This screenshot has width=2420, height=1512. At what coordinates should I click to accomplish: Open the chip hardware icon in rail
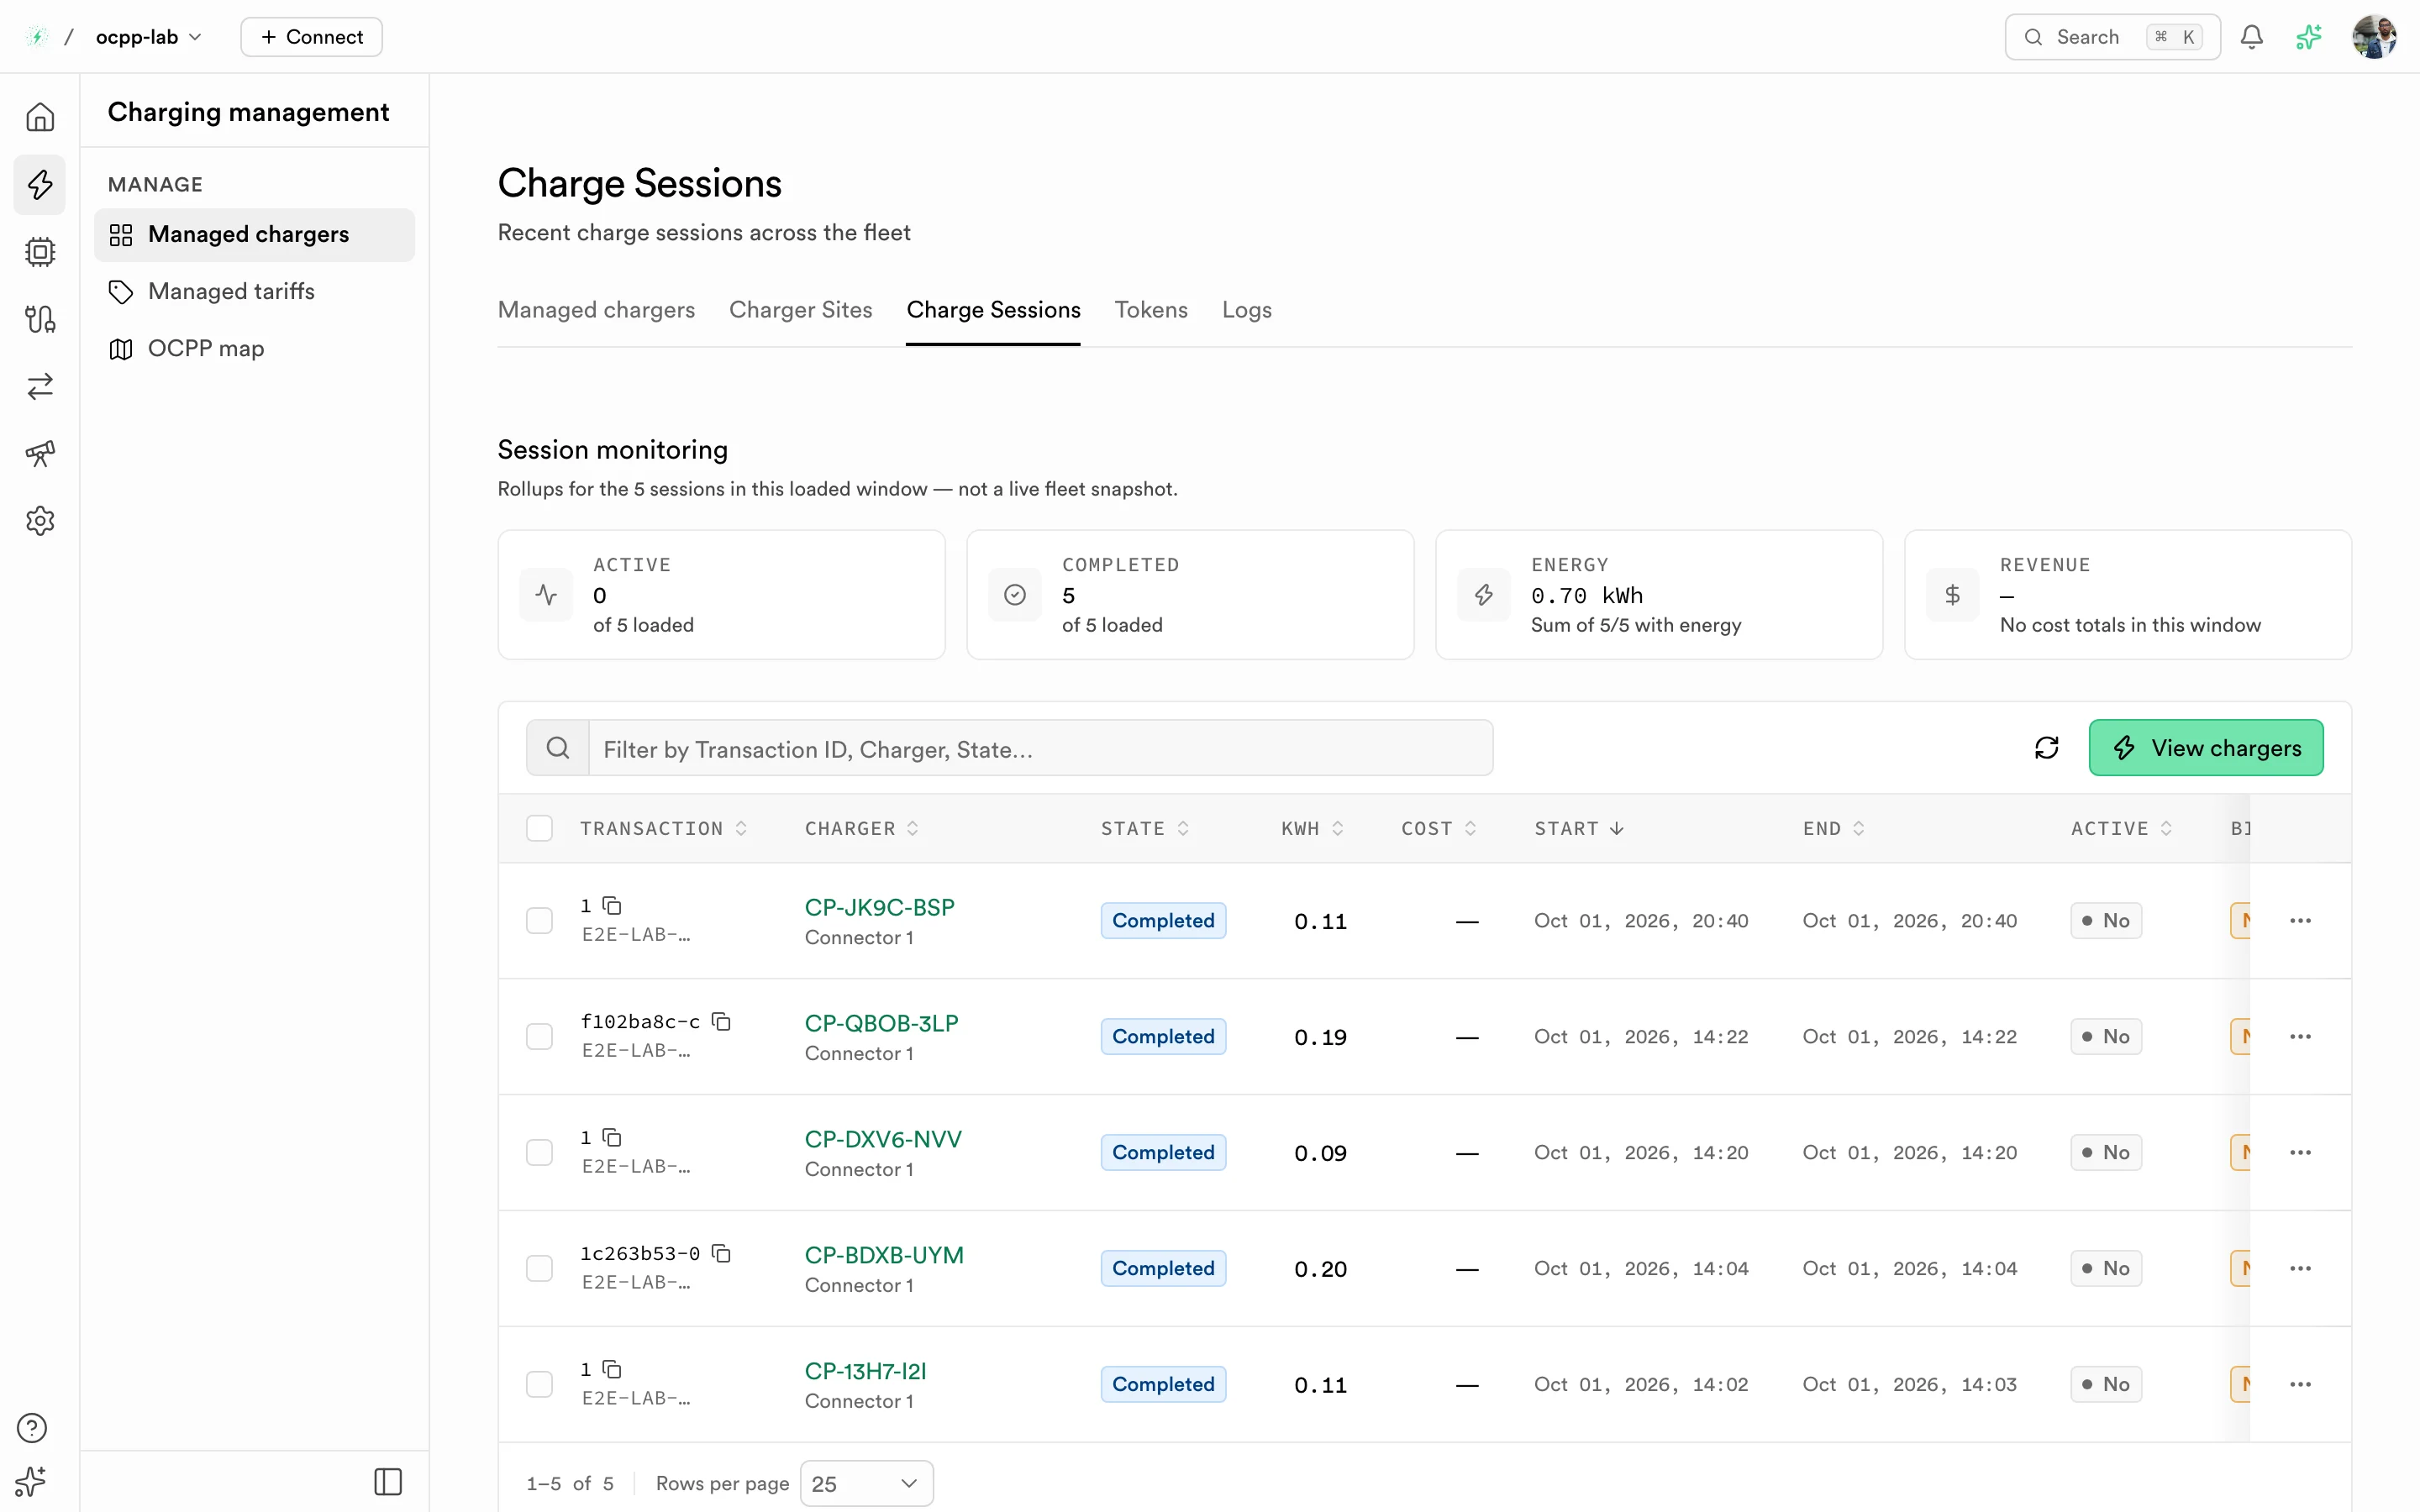(40, 251)
